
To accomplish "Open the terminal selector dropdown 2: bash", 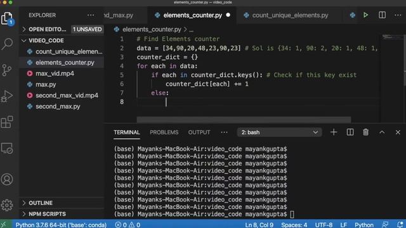I will 280,132.
